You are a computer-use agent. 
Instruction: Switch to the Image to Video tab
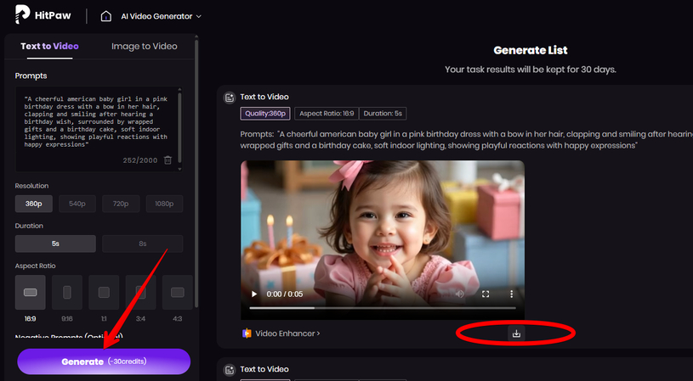(144, 47)
